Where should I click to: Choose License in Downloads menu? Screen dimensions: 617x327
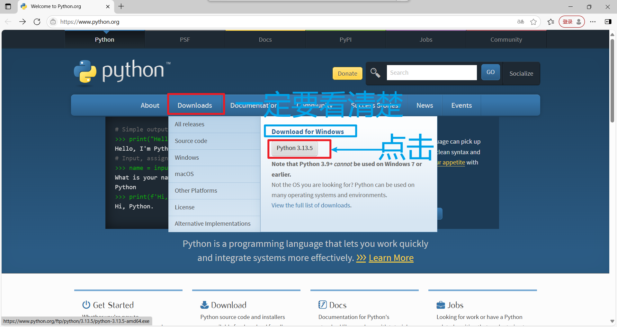pos(214,207)
